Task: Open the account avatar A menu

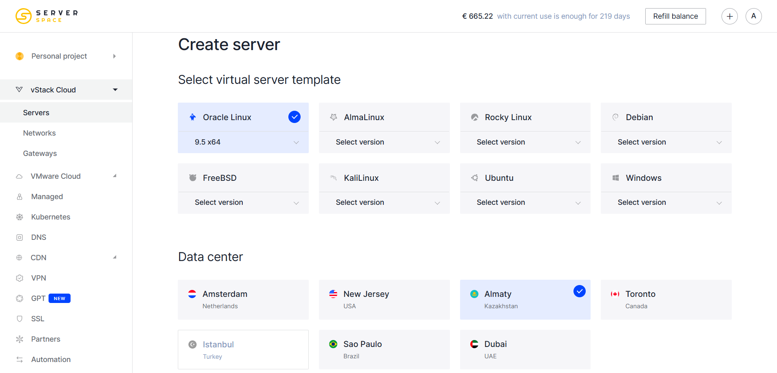Action: click(753, 16)
